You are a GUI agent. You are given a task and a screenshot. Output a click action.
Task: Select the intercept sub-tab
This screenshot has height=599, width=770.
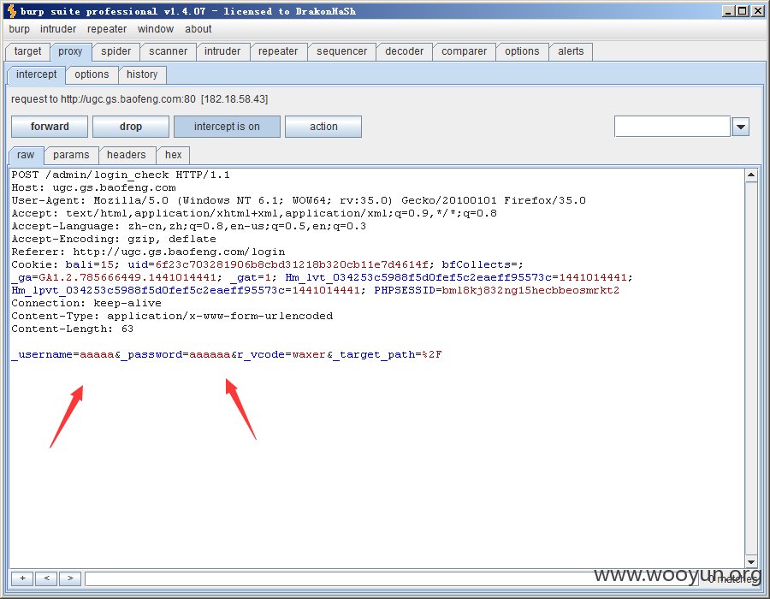coord(36,74)
